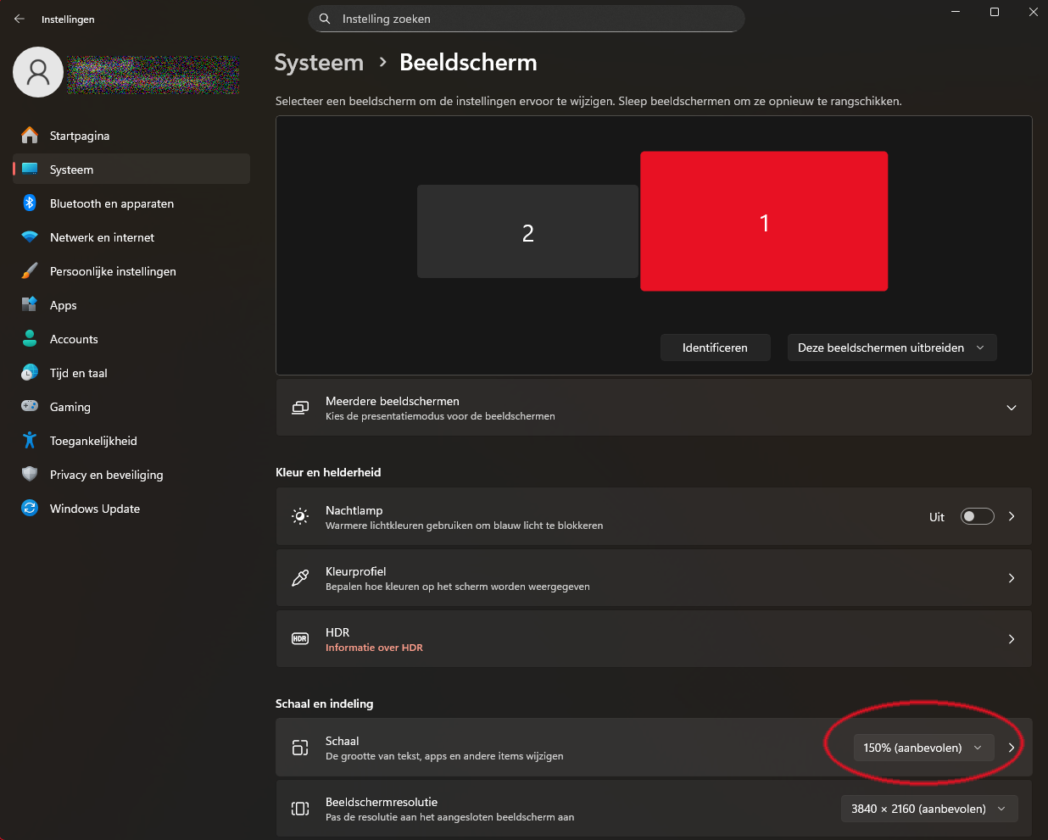1048x840 pixels.
Task: Toggle the Nachtlamp switch on
Action: pyautogui.click(x=977, y=516)
